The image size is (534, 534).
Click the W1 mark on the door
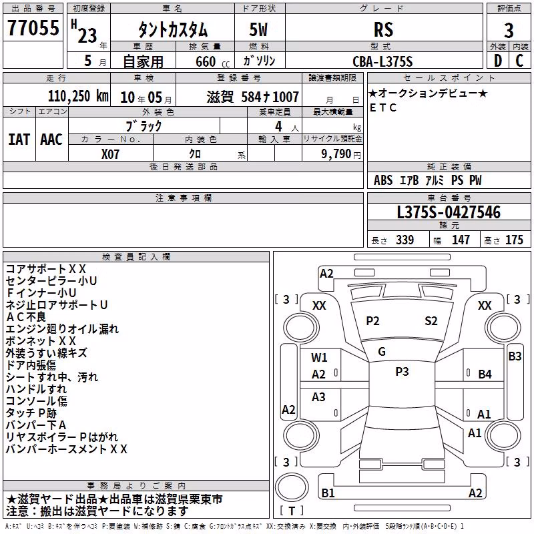click(x=319, y=357)
